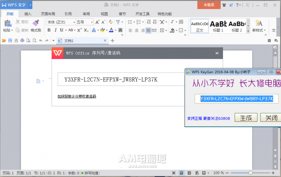Screen dimensions: 281x177
Task: Open the 开发工具 ribbon tab
Action: click(x=142, y=14)
